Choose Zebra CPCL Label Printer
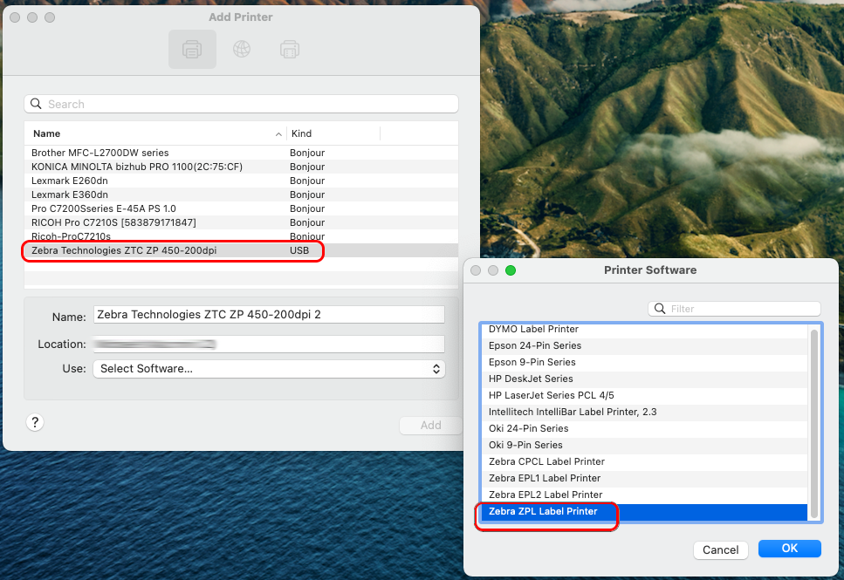Screen dimensions: 844x580 (x=644, y=461)
